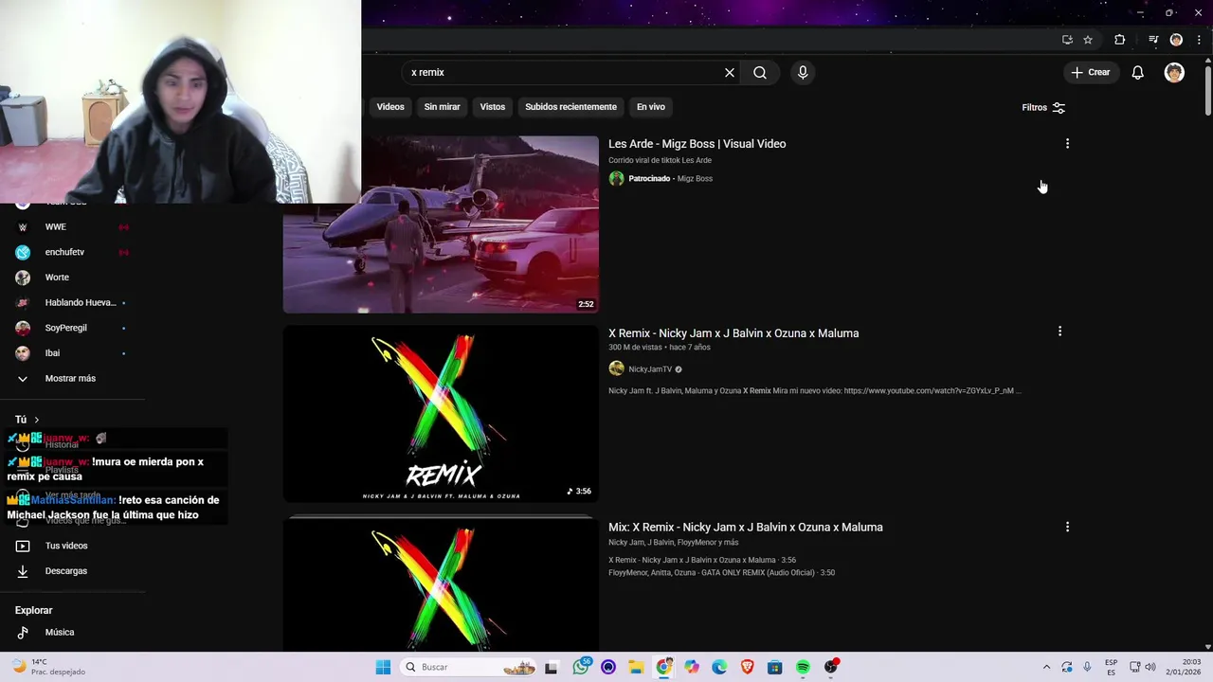Click the taskbar Buscar search box
Screen dimensions: 1213x682
(x=469, y=667)
